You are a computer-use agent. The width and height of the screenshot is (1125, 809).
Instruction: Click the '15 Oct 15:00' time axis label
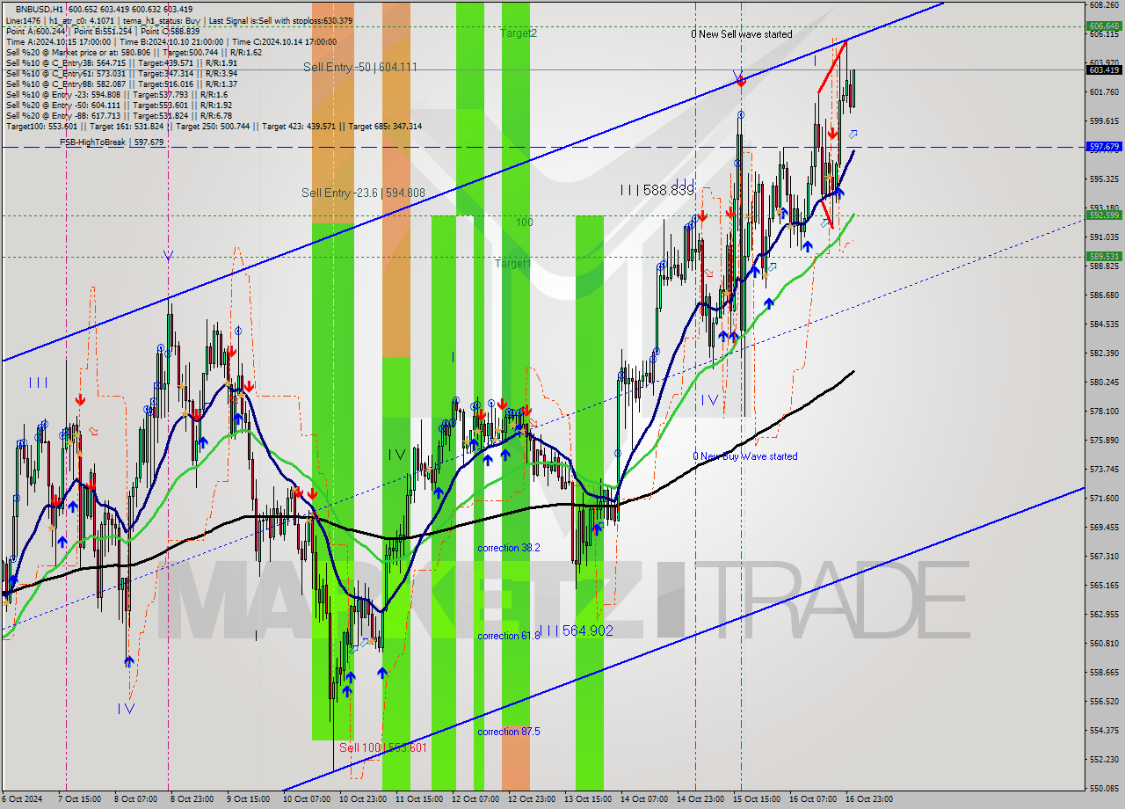point(756,799)
